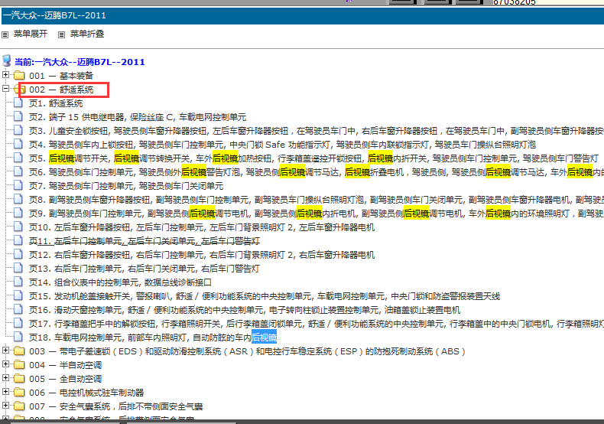
Task: Open 002 — 舒适系统 entry
Action: (61, 90)
